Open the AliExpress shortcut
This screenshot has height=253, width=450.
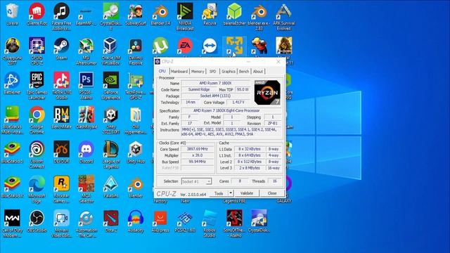tap(160, 221)
